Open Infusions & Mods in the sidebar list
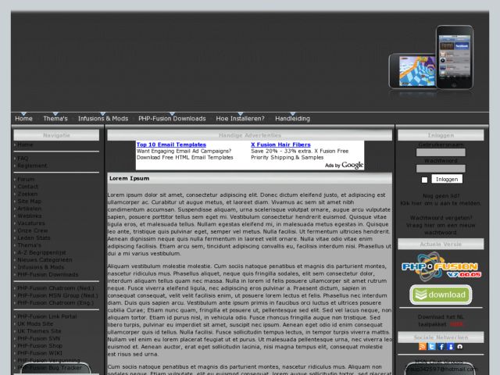This screenshot has width=500, height=375. pyautogui.click(x=41, y=267)
